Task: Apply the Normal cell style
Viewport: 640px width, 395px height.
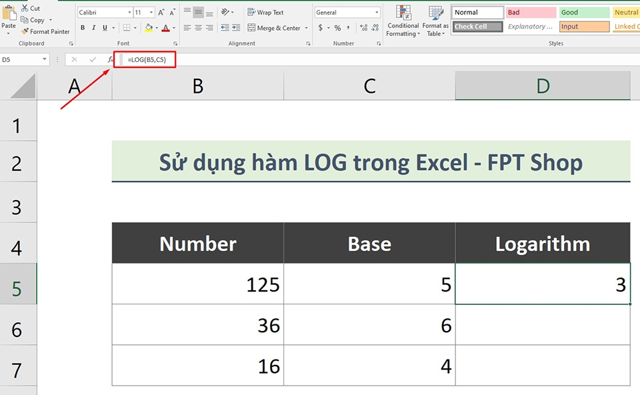Action: [x=477, y=12]
